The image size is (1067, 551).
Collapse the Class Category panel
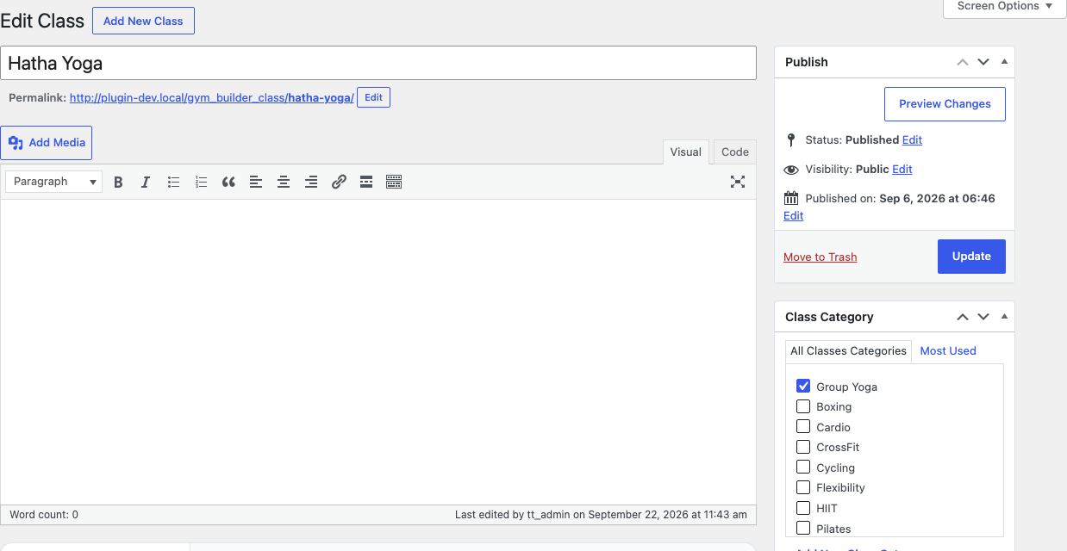click(x=1004, y=317)
